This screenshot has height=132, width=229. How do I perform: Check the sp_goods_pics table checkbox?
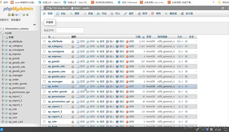(44, 76)
